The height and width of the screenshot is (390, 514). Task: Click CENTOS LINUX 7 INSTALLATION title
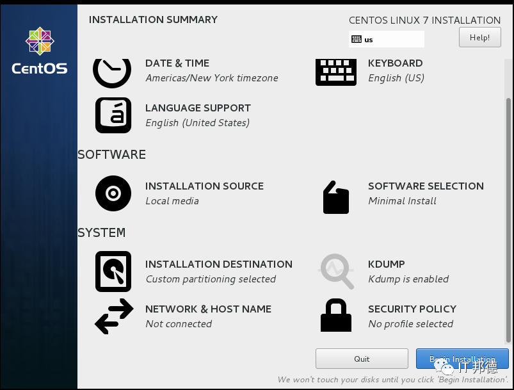[425, 20]
